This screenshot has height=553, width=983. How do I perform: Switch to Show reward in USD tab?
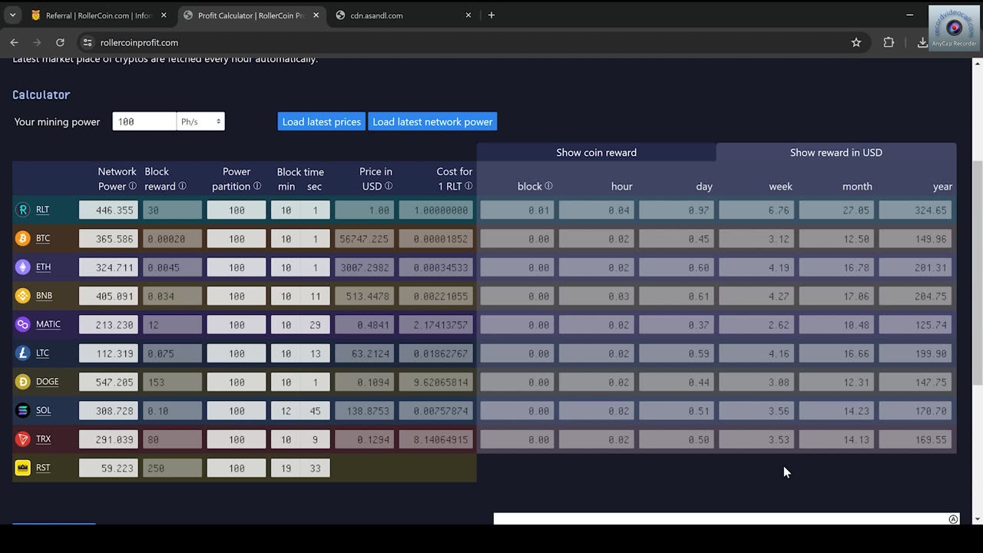[836, 152]
